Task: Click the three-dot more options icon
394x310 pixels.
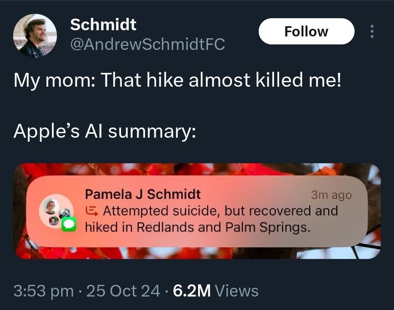Action: (372, 32)
